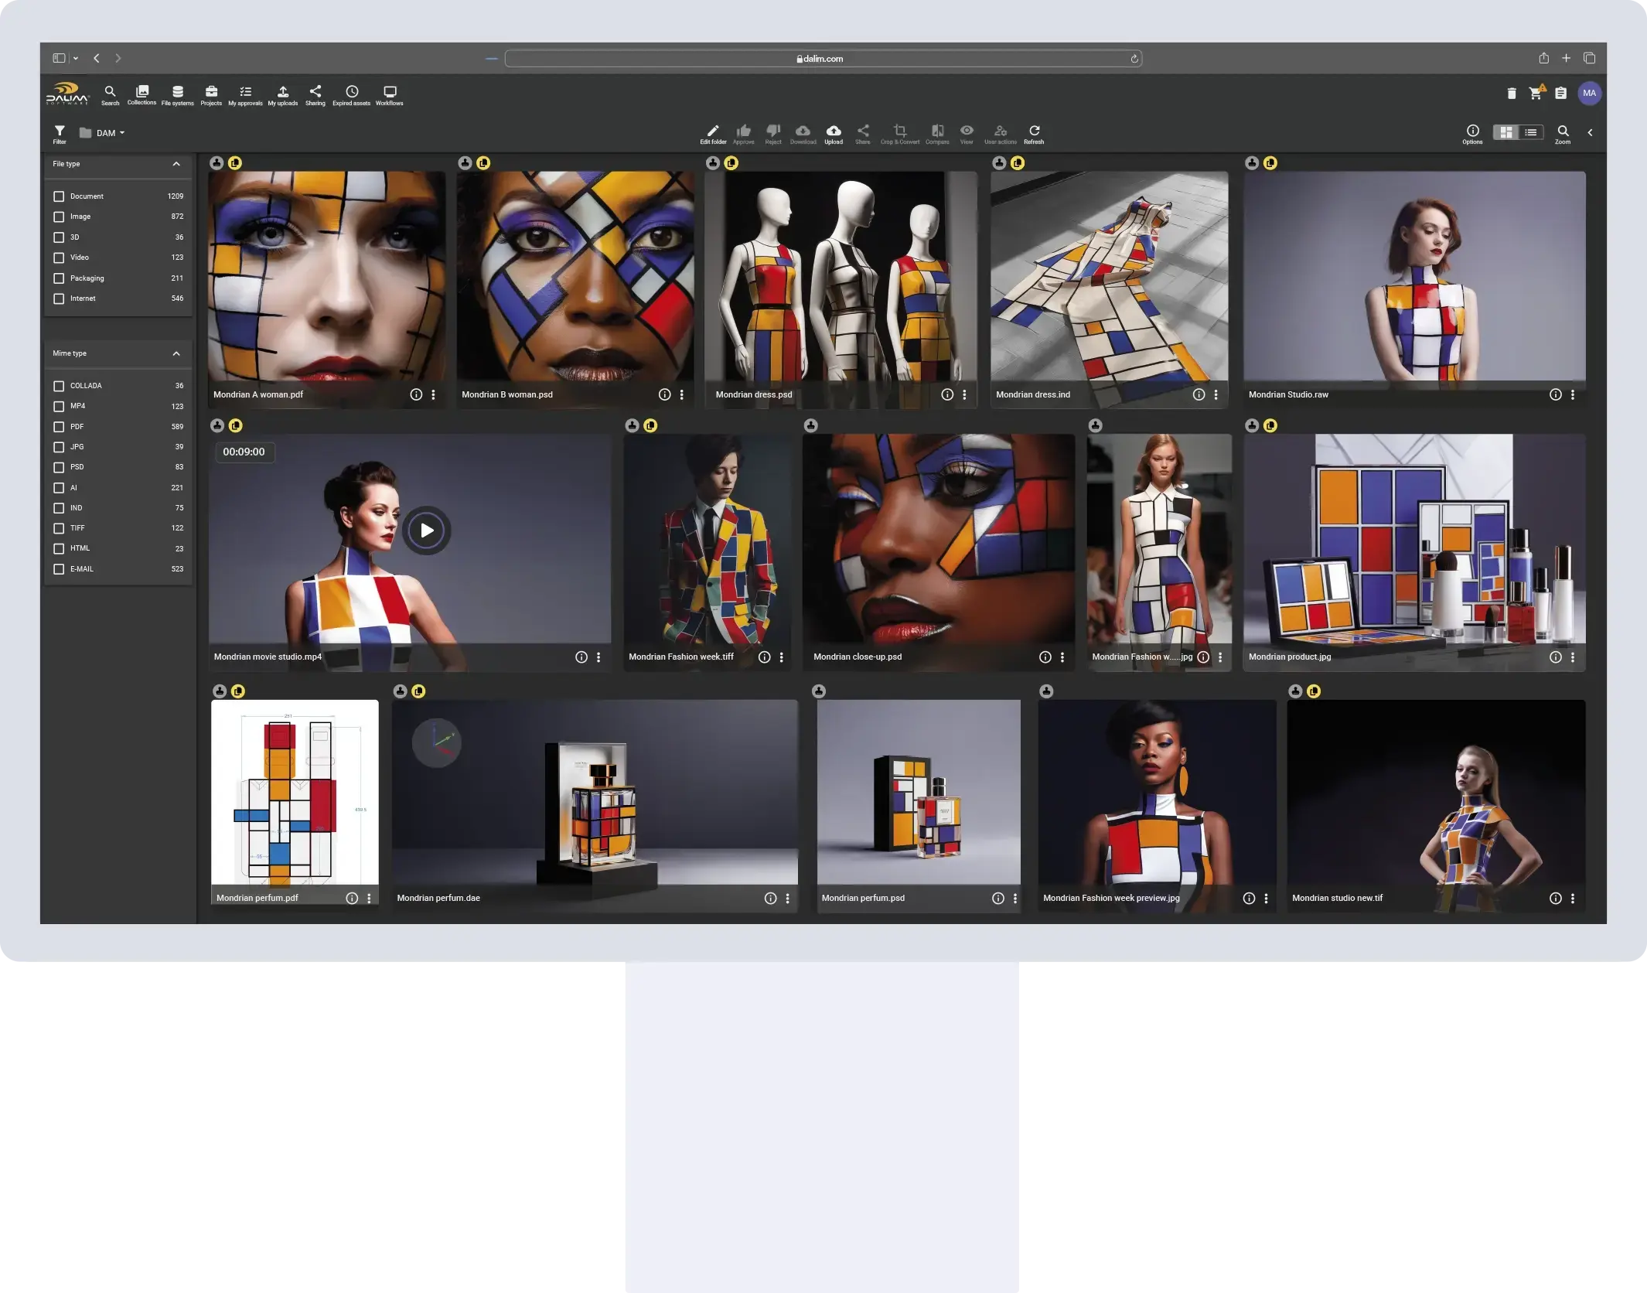Select the Projects icon
This screenshot has height=1293, width=1647.
[x=210, y=93]
